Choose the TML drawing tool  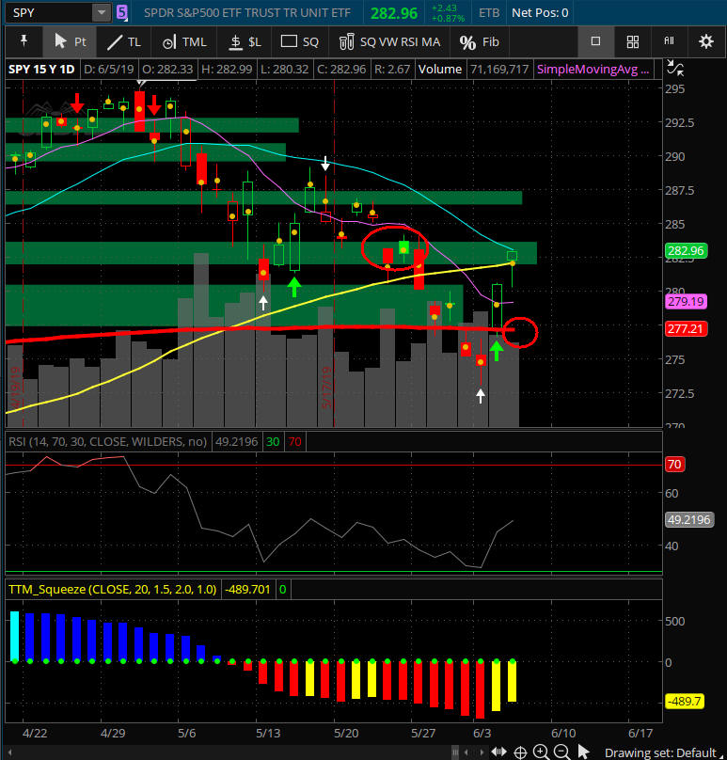click(183, 41)
